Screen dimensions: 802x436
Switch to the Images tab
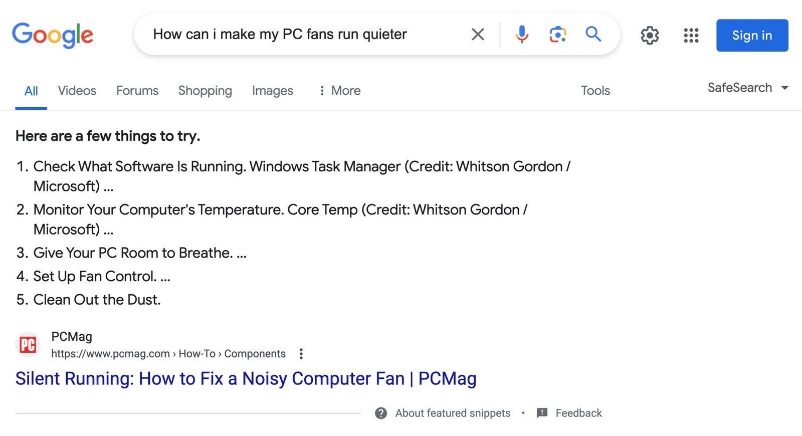[272, 91]
